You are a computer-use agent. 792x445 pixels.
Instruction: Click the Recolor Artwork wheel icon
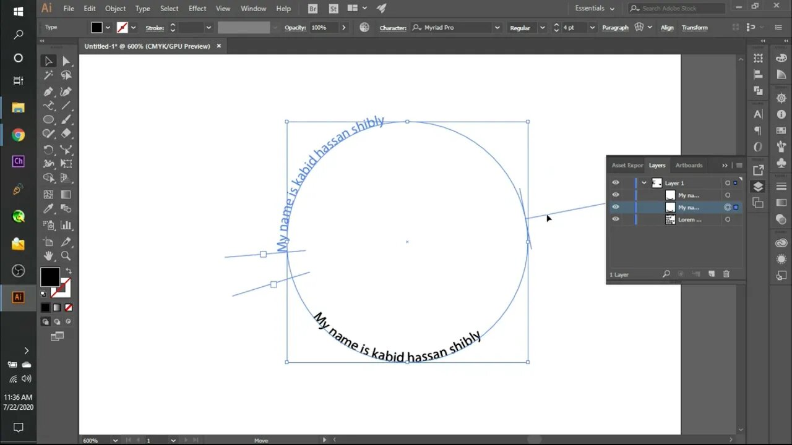(364, 27)
